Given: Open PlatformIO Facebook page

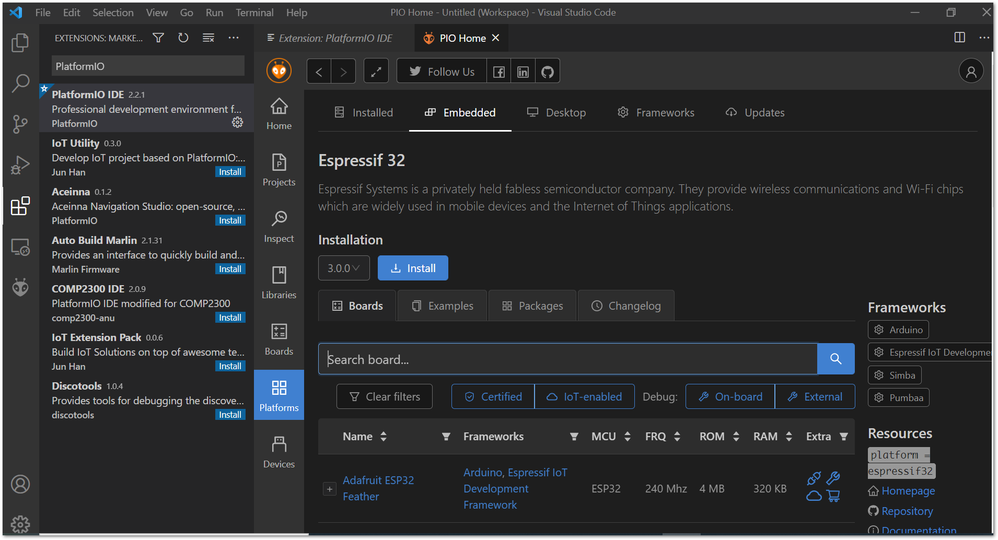Looking at the screenshot, I should (499, 72).
